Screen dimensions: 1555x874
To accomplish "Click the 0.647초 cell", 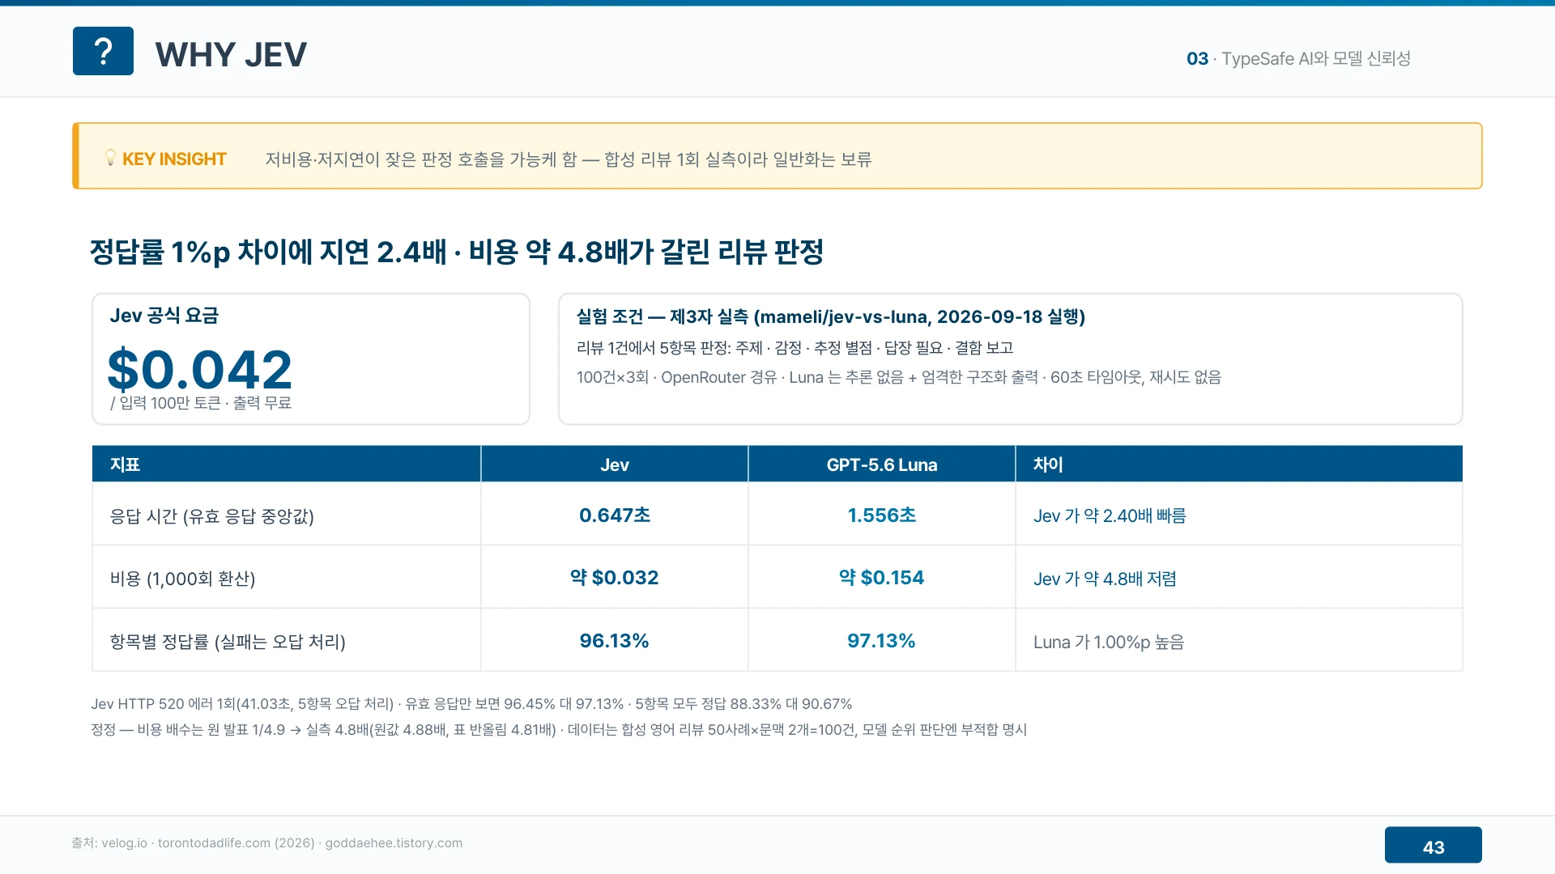I will 615,515.
